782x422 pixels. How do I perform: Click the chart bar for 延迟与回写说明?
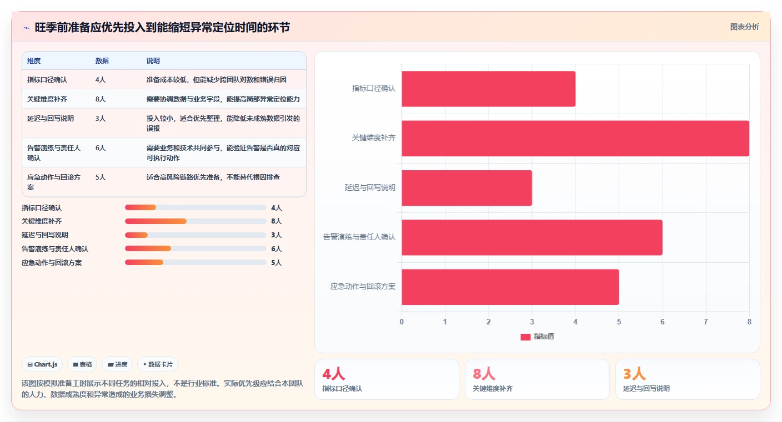pos(467,188)
